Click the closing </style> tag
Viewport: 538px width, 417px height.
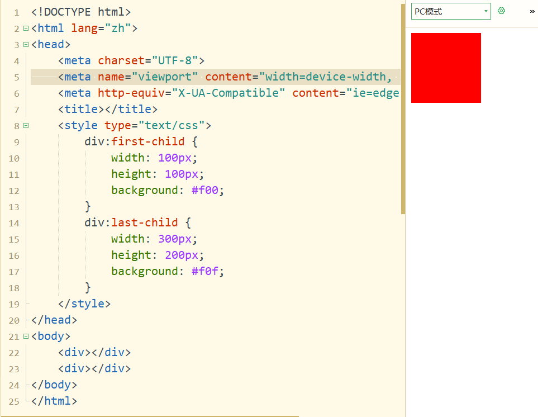(x=84, y=304)
